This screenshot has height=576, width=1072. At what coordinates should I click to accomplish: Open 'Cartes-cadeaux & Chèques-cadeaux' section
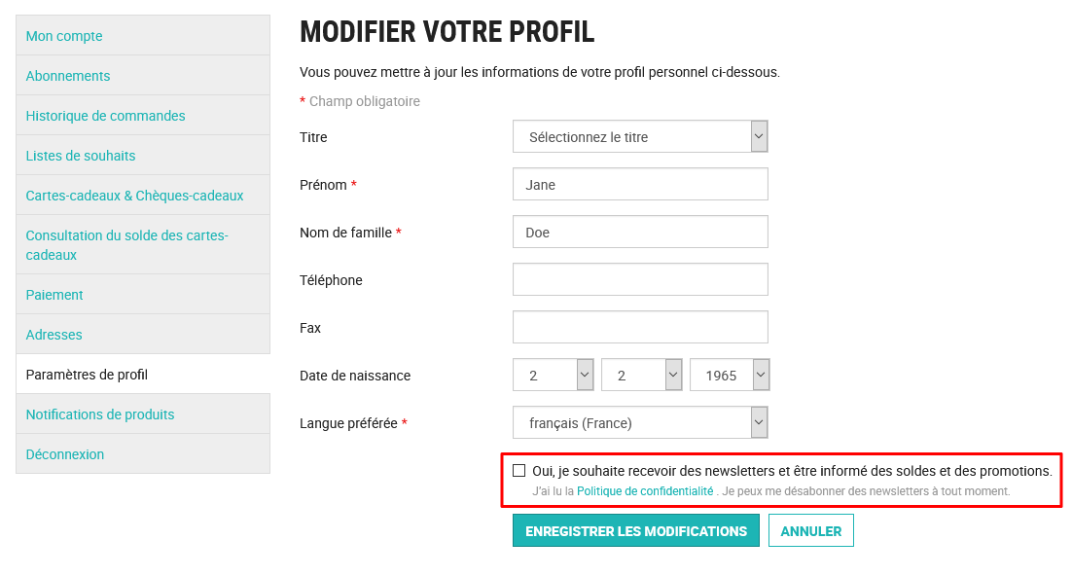[x=134, y=195]
